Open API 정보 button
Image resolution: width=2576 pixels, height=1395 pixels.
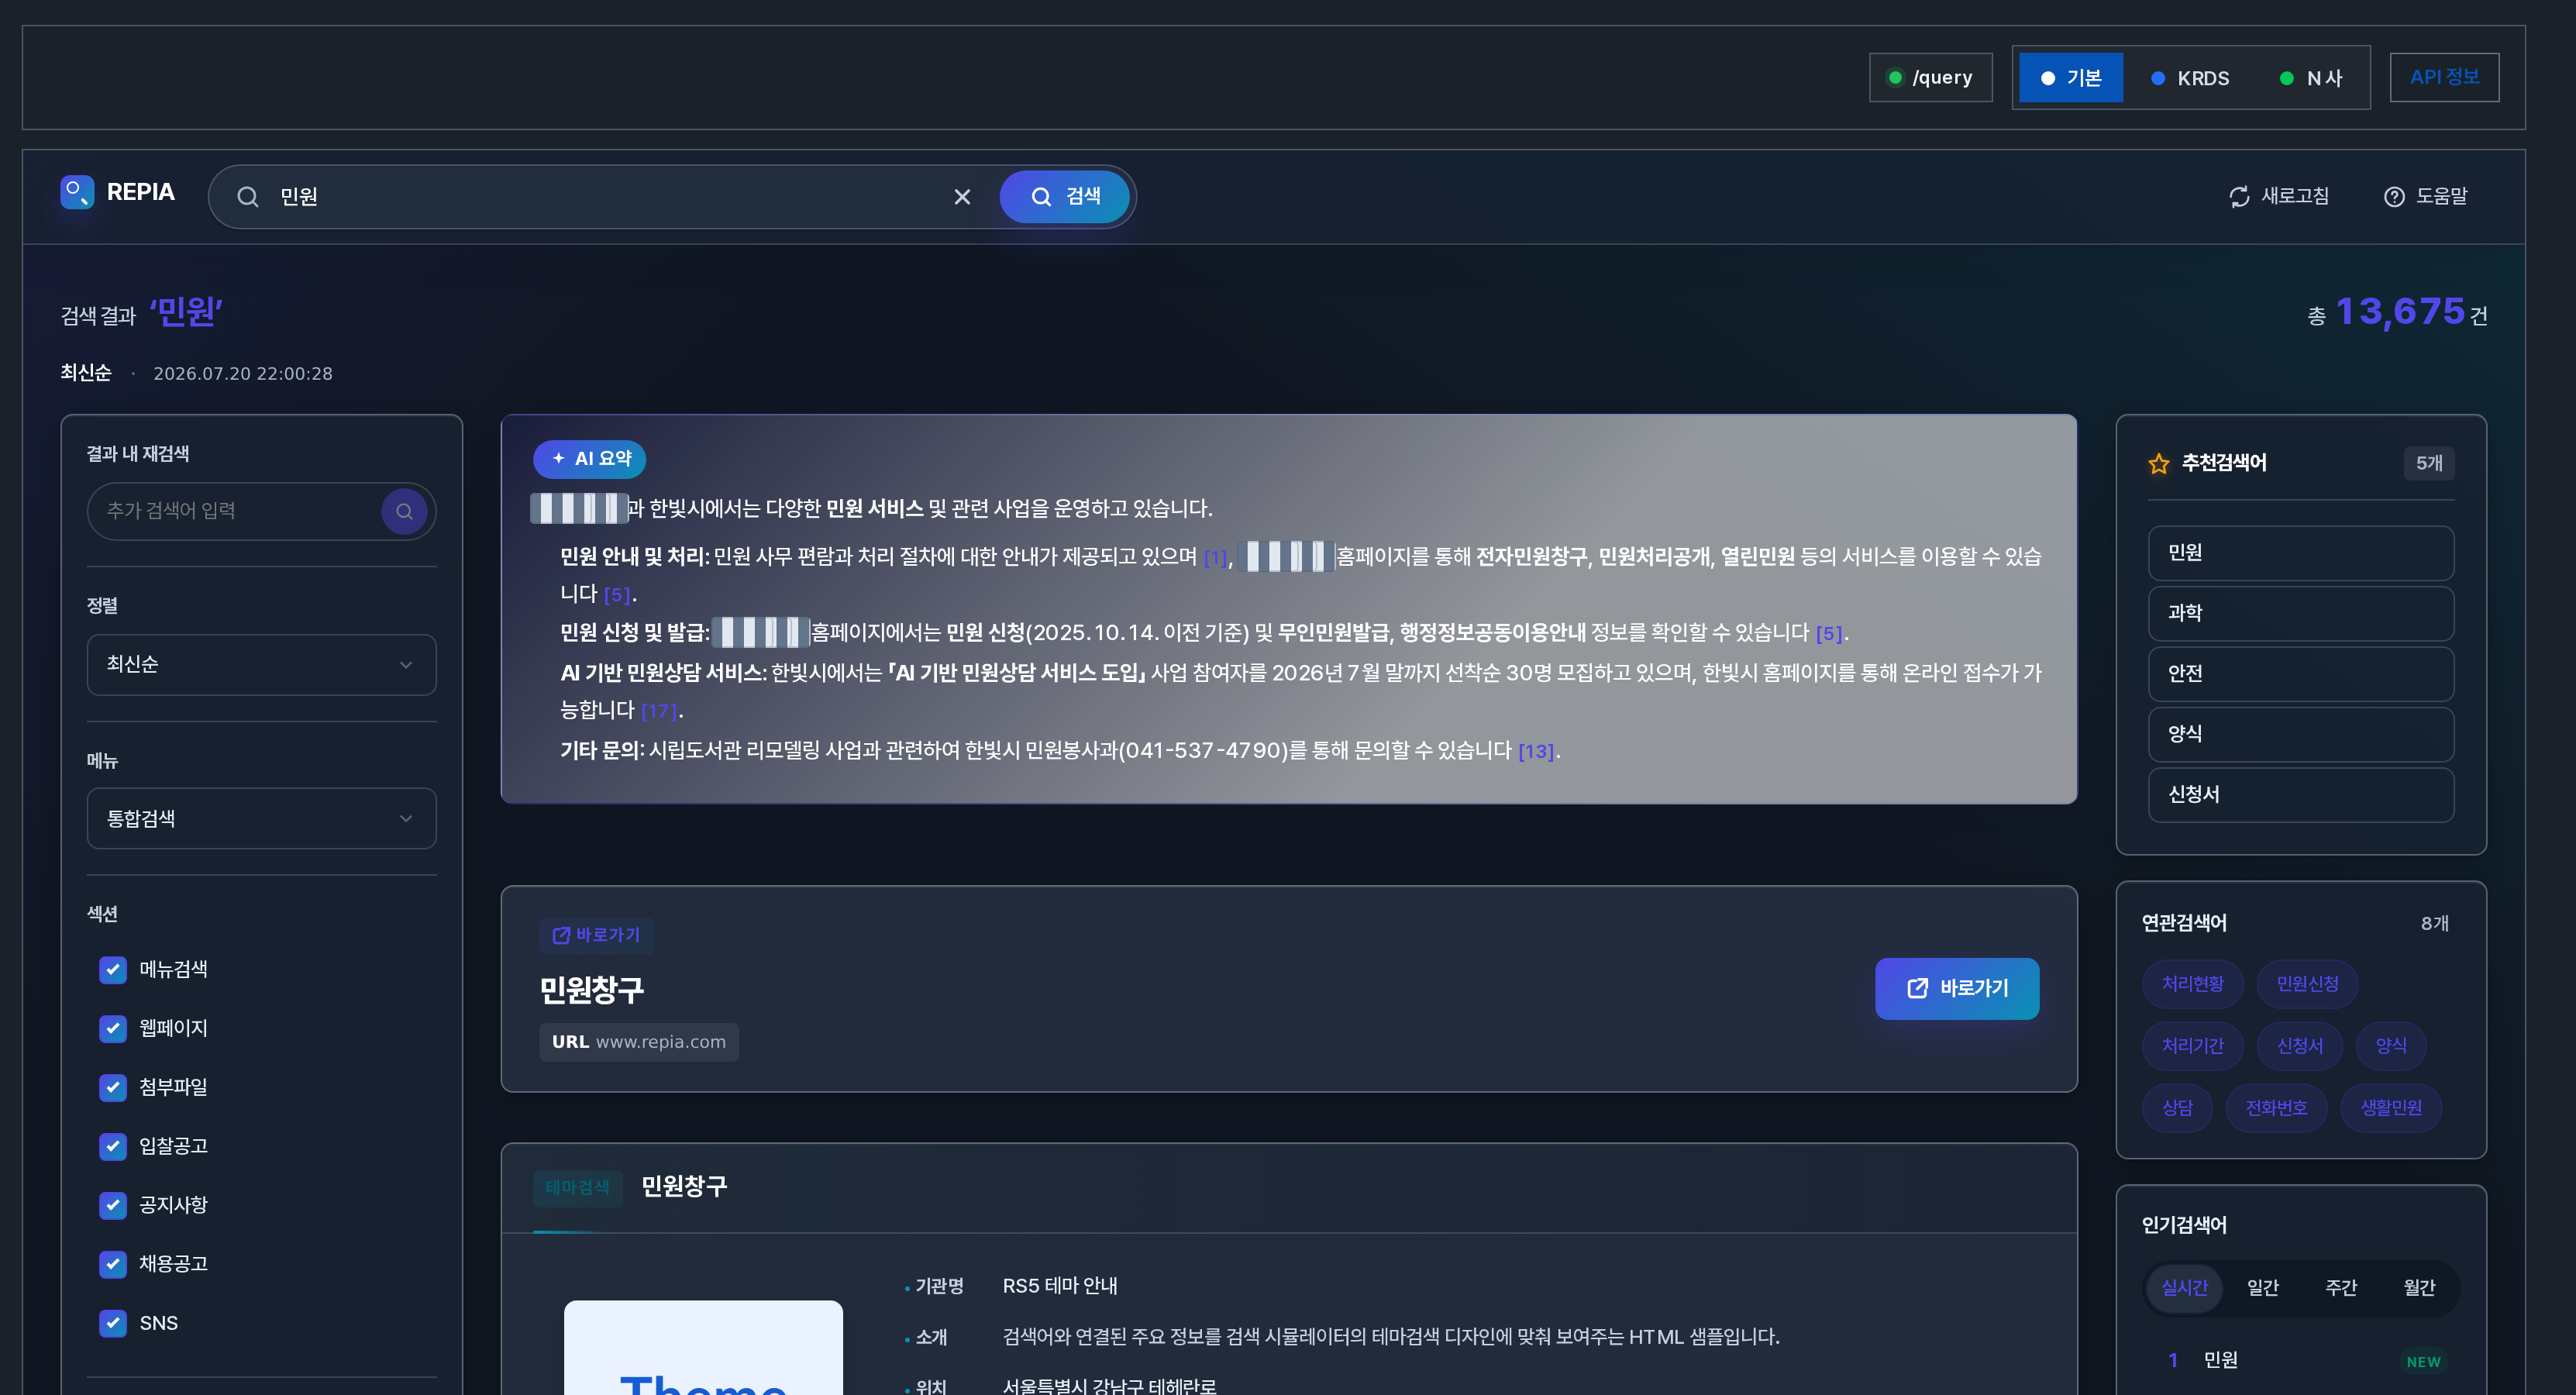(2444, 77)
